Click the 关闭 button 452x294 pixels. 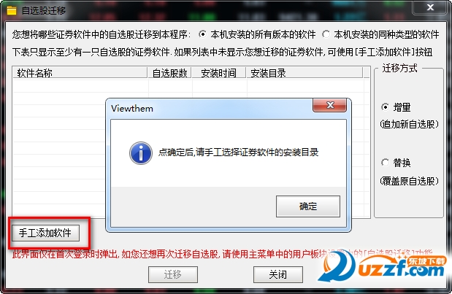(278, 274)
